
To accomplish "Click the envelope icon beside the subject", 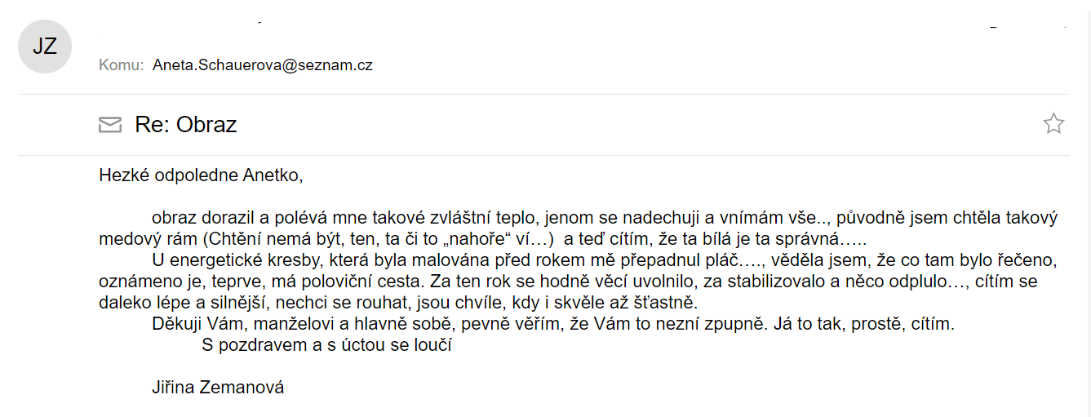I will tap(109, 125).
